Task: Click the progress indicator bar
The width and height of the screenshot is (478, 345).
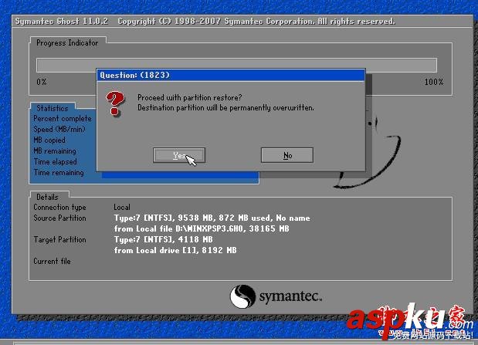Action: point(236,65)
